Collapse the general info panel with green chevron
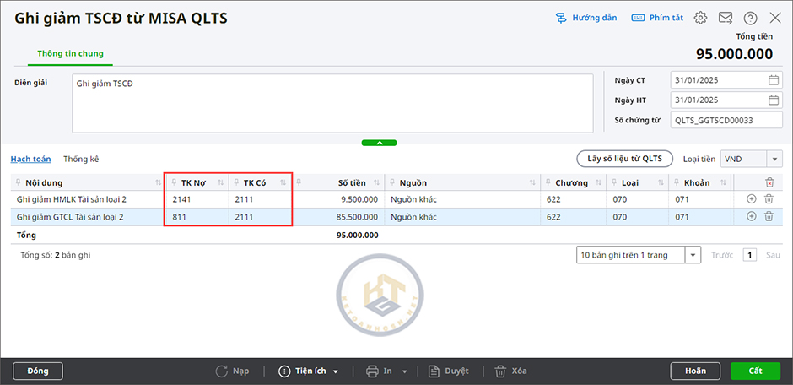Viewport: 793px width, 385px height. pyautogui.click(x=379, y=143)
